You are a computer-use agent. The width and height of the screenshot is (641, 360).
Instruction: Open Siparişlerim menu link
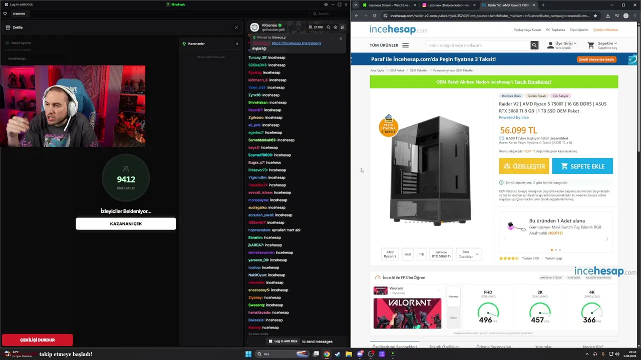click(x=579, y=30)
